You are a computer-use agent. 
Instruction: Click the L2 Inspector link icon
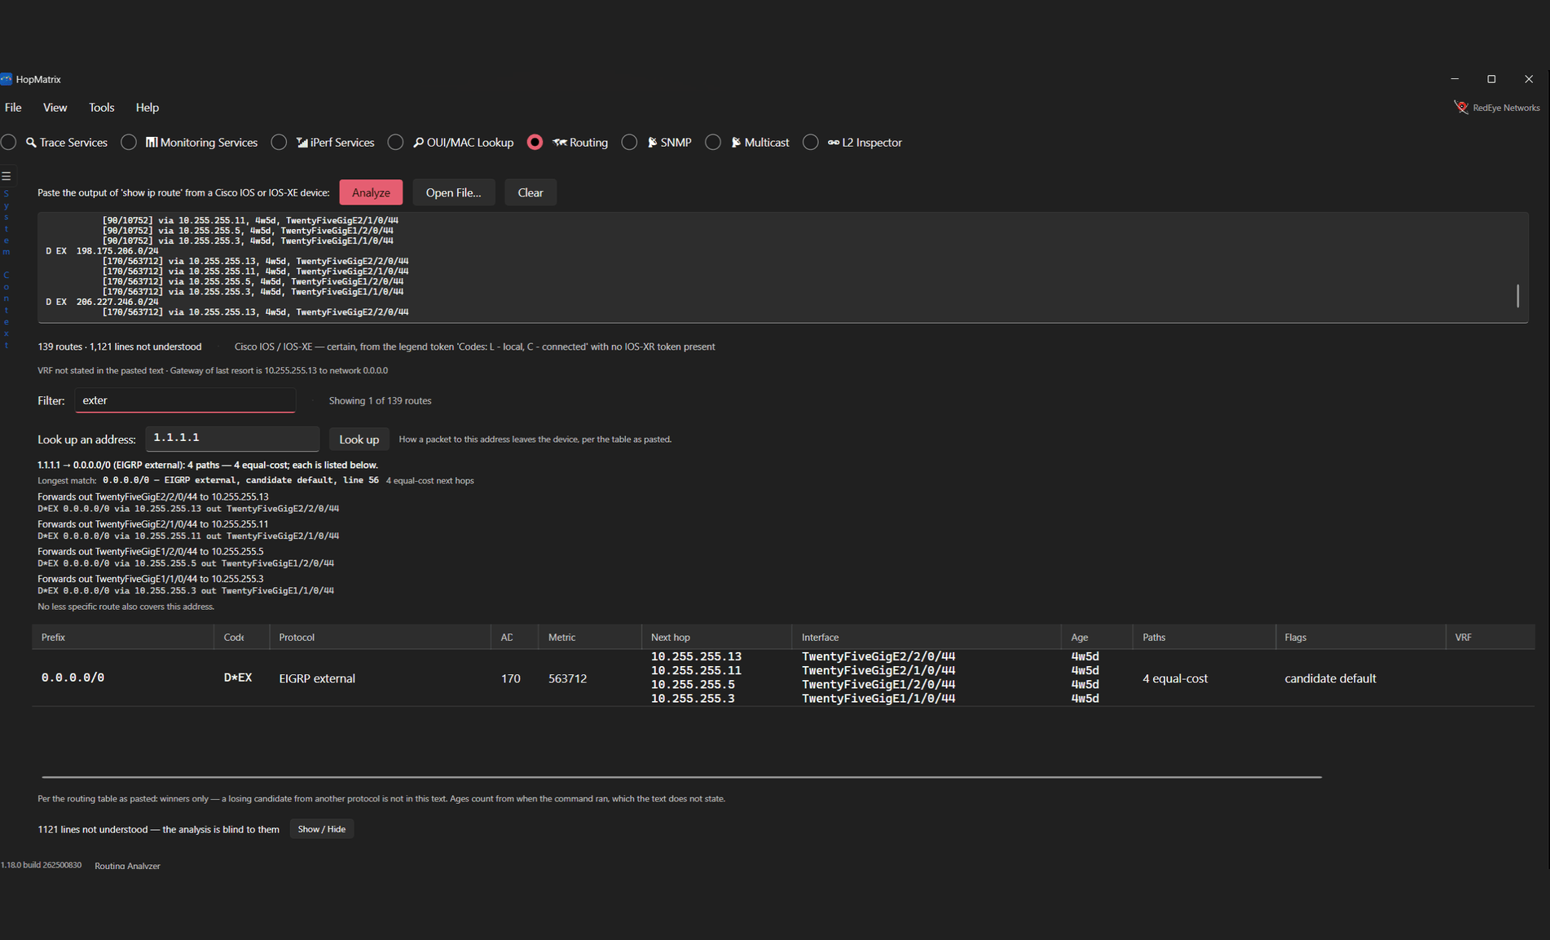coord(833,143)
